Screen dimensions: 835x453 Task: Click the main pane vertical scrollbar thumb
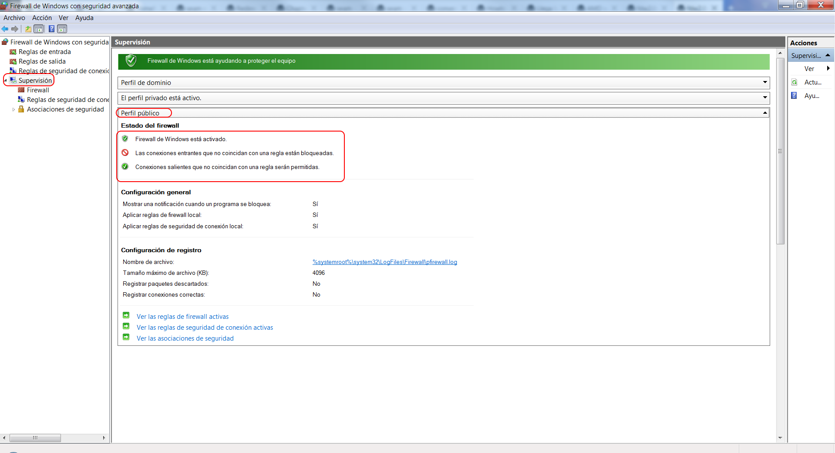[780, 151]
